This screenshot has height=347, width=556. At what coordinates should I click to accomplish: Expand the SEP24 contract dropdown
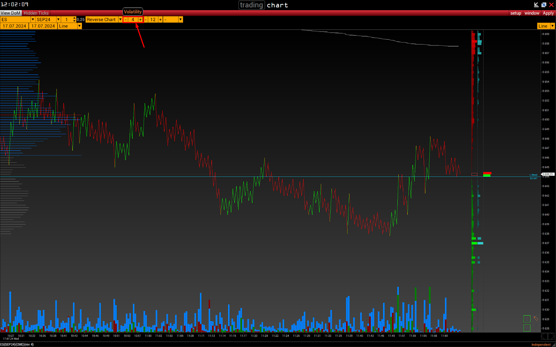58,20
